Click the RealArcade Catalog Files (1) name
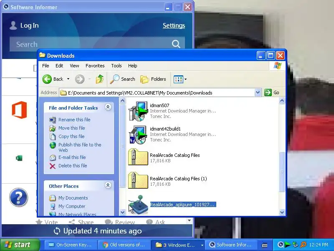334x251 pixels. [x=179, y=179]
